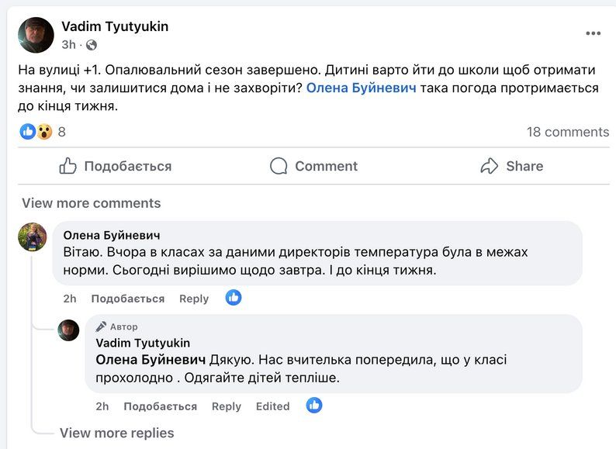The width and height of the screenshot is (616, 449).
Task: Click the like reaction on Олена's comment
Action: (x=234, y=298)
